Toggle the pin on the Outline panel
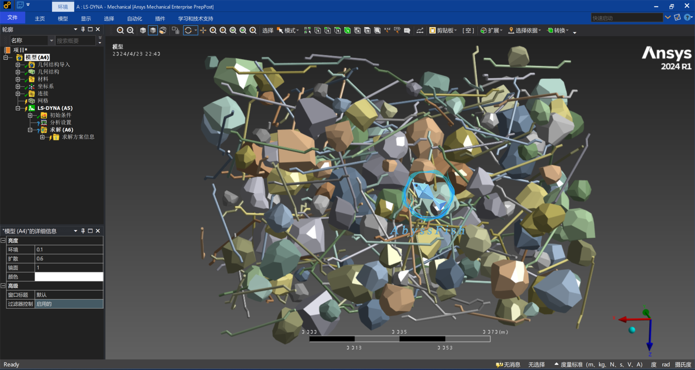695x370 pixels. (83, 29)
